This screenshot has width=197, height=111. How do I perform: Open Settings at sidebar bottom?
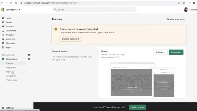tap(10, 108)
